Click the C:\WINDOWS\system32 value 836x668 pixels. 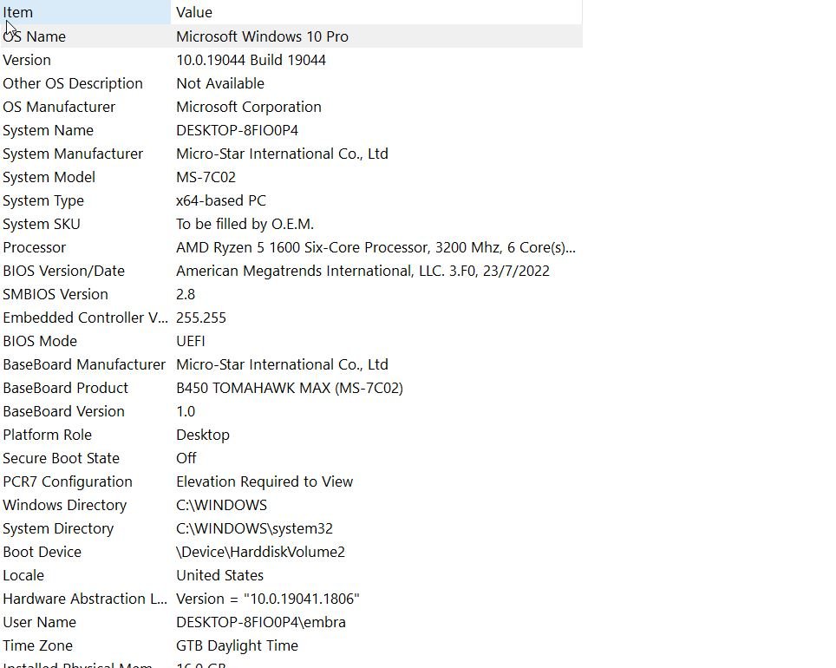(254, 529)
